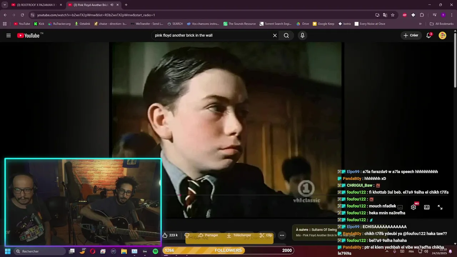Toggle subtitles button in video player

point(400,207)
